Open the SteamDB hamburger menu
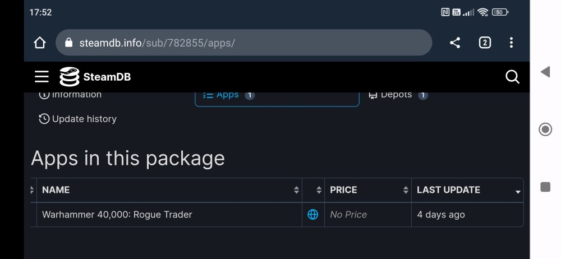561x259 pixels. tap(42, 77)
